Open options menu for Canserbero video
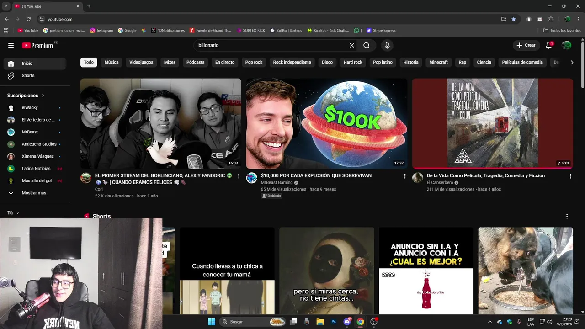This screenshot has height=329, width=585. coord(570,176)
